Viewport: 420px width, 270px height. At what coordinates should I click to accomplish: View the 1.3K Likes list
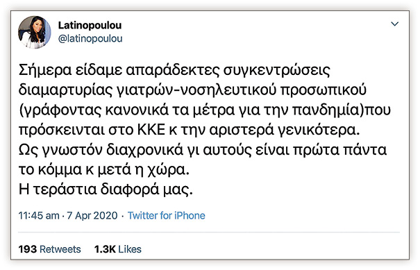coord(117,249)
